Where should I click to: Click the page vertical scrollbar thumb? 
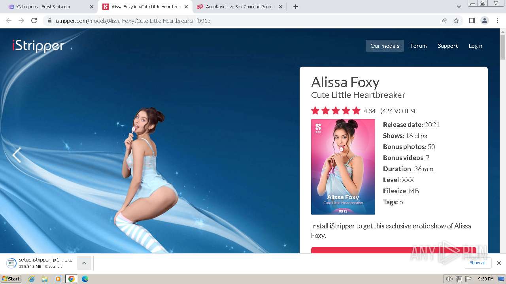pos(502,47)
